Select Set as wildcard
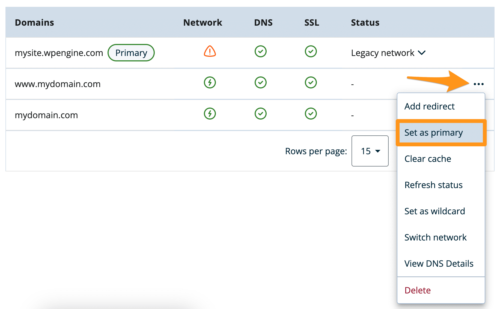Image resolution: width=500 pixels, height=309 pixels. [435, 211]
